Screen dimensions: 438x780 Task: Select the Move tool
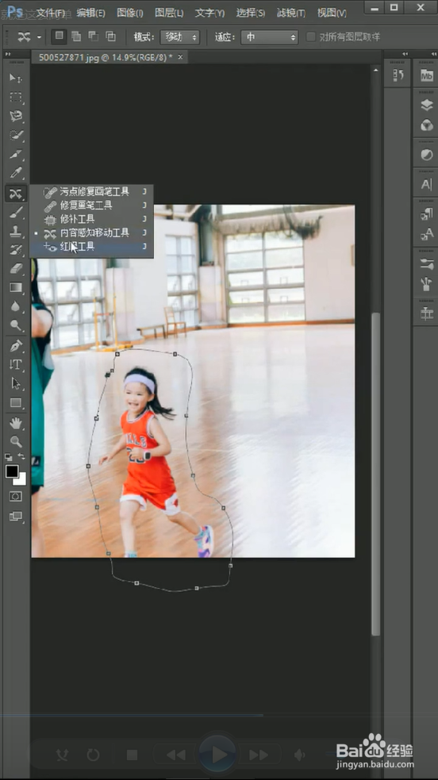click(x=16, y=78)
